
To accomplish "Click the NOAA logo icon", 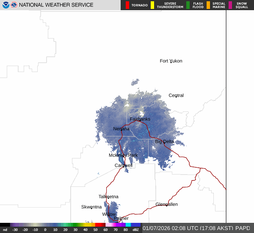I will click(x=6, y=5).
